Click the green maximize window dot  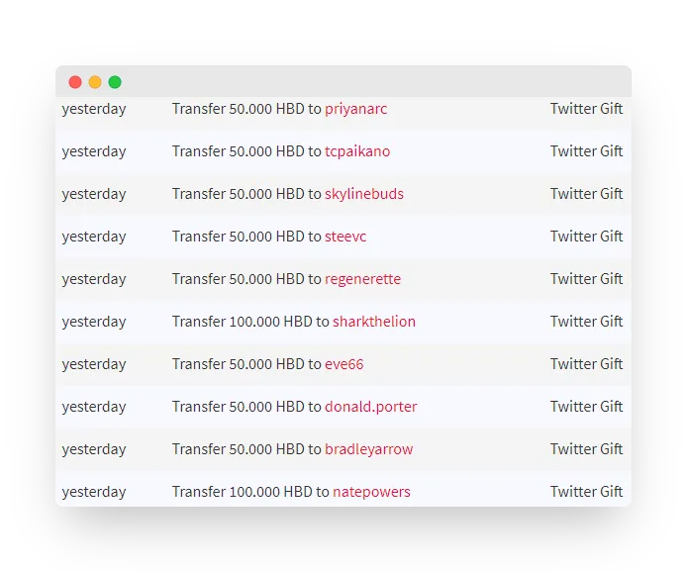coord(115,82)
